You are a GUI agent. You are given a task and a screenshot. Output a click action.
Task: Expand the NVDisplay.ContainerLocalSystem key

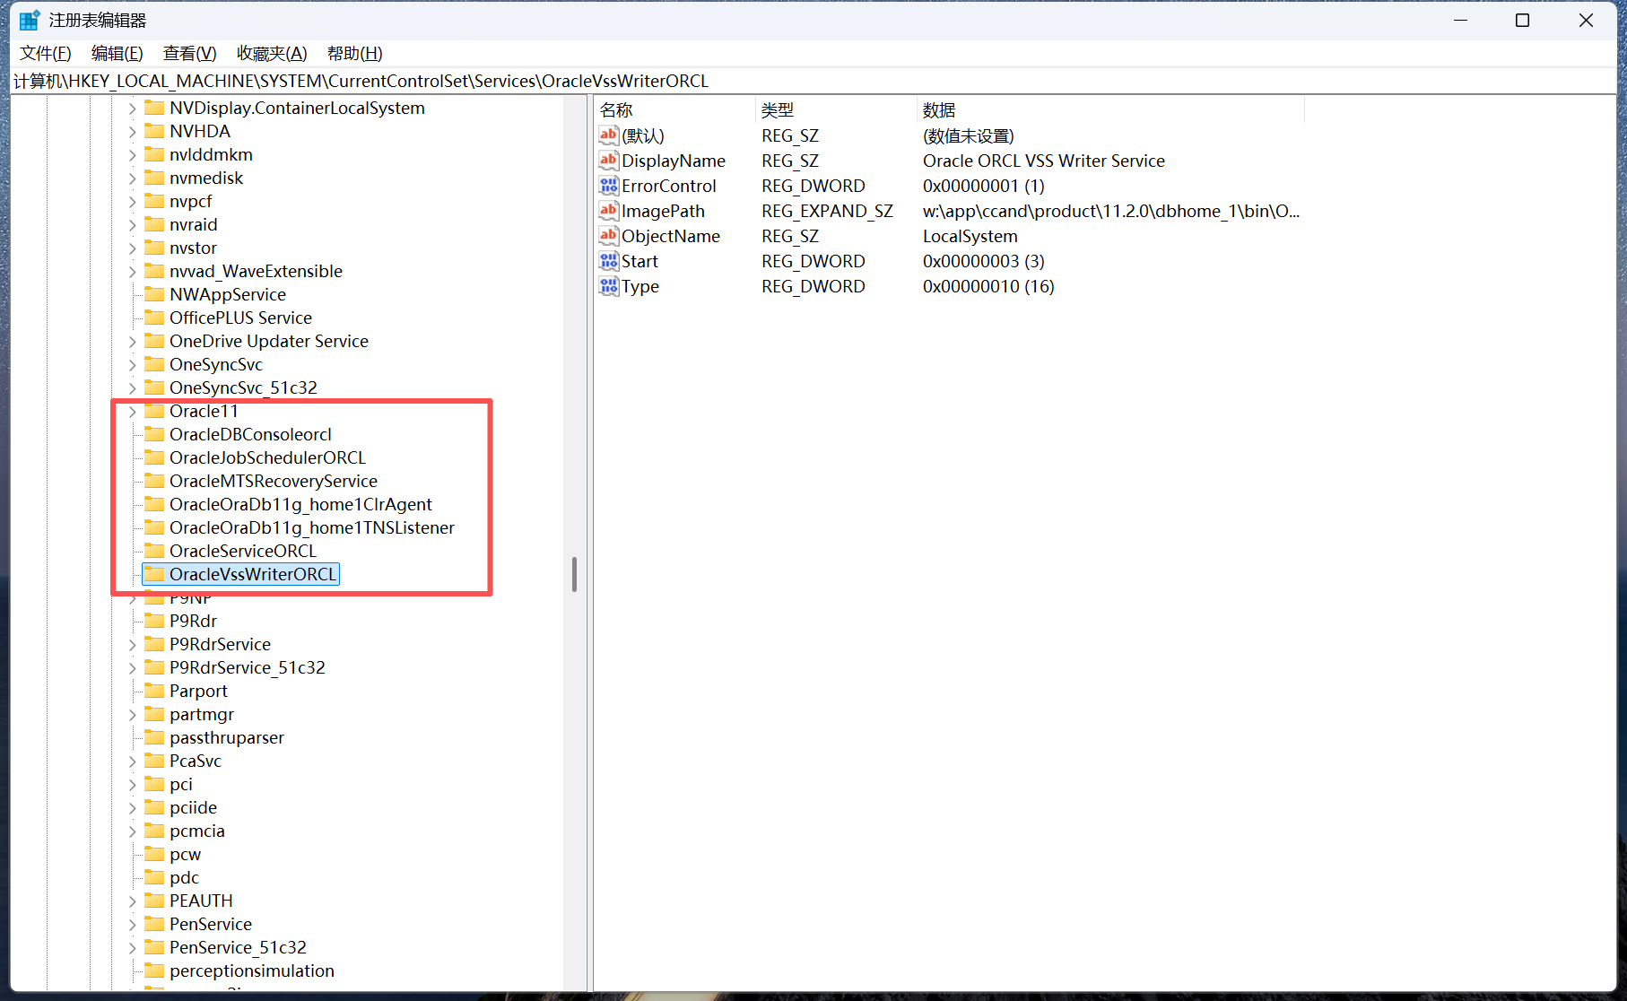(132, 108)
